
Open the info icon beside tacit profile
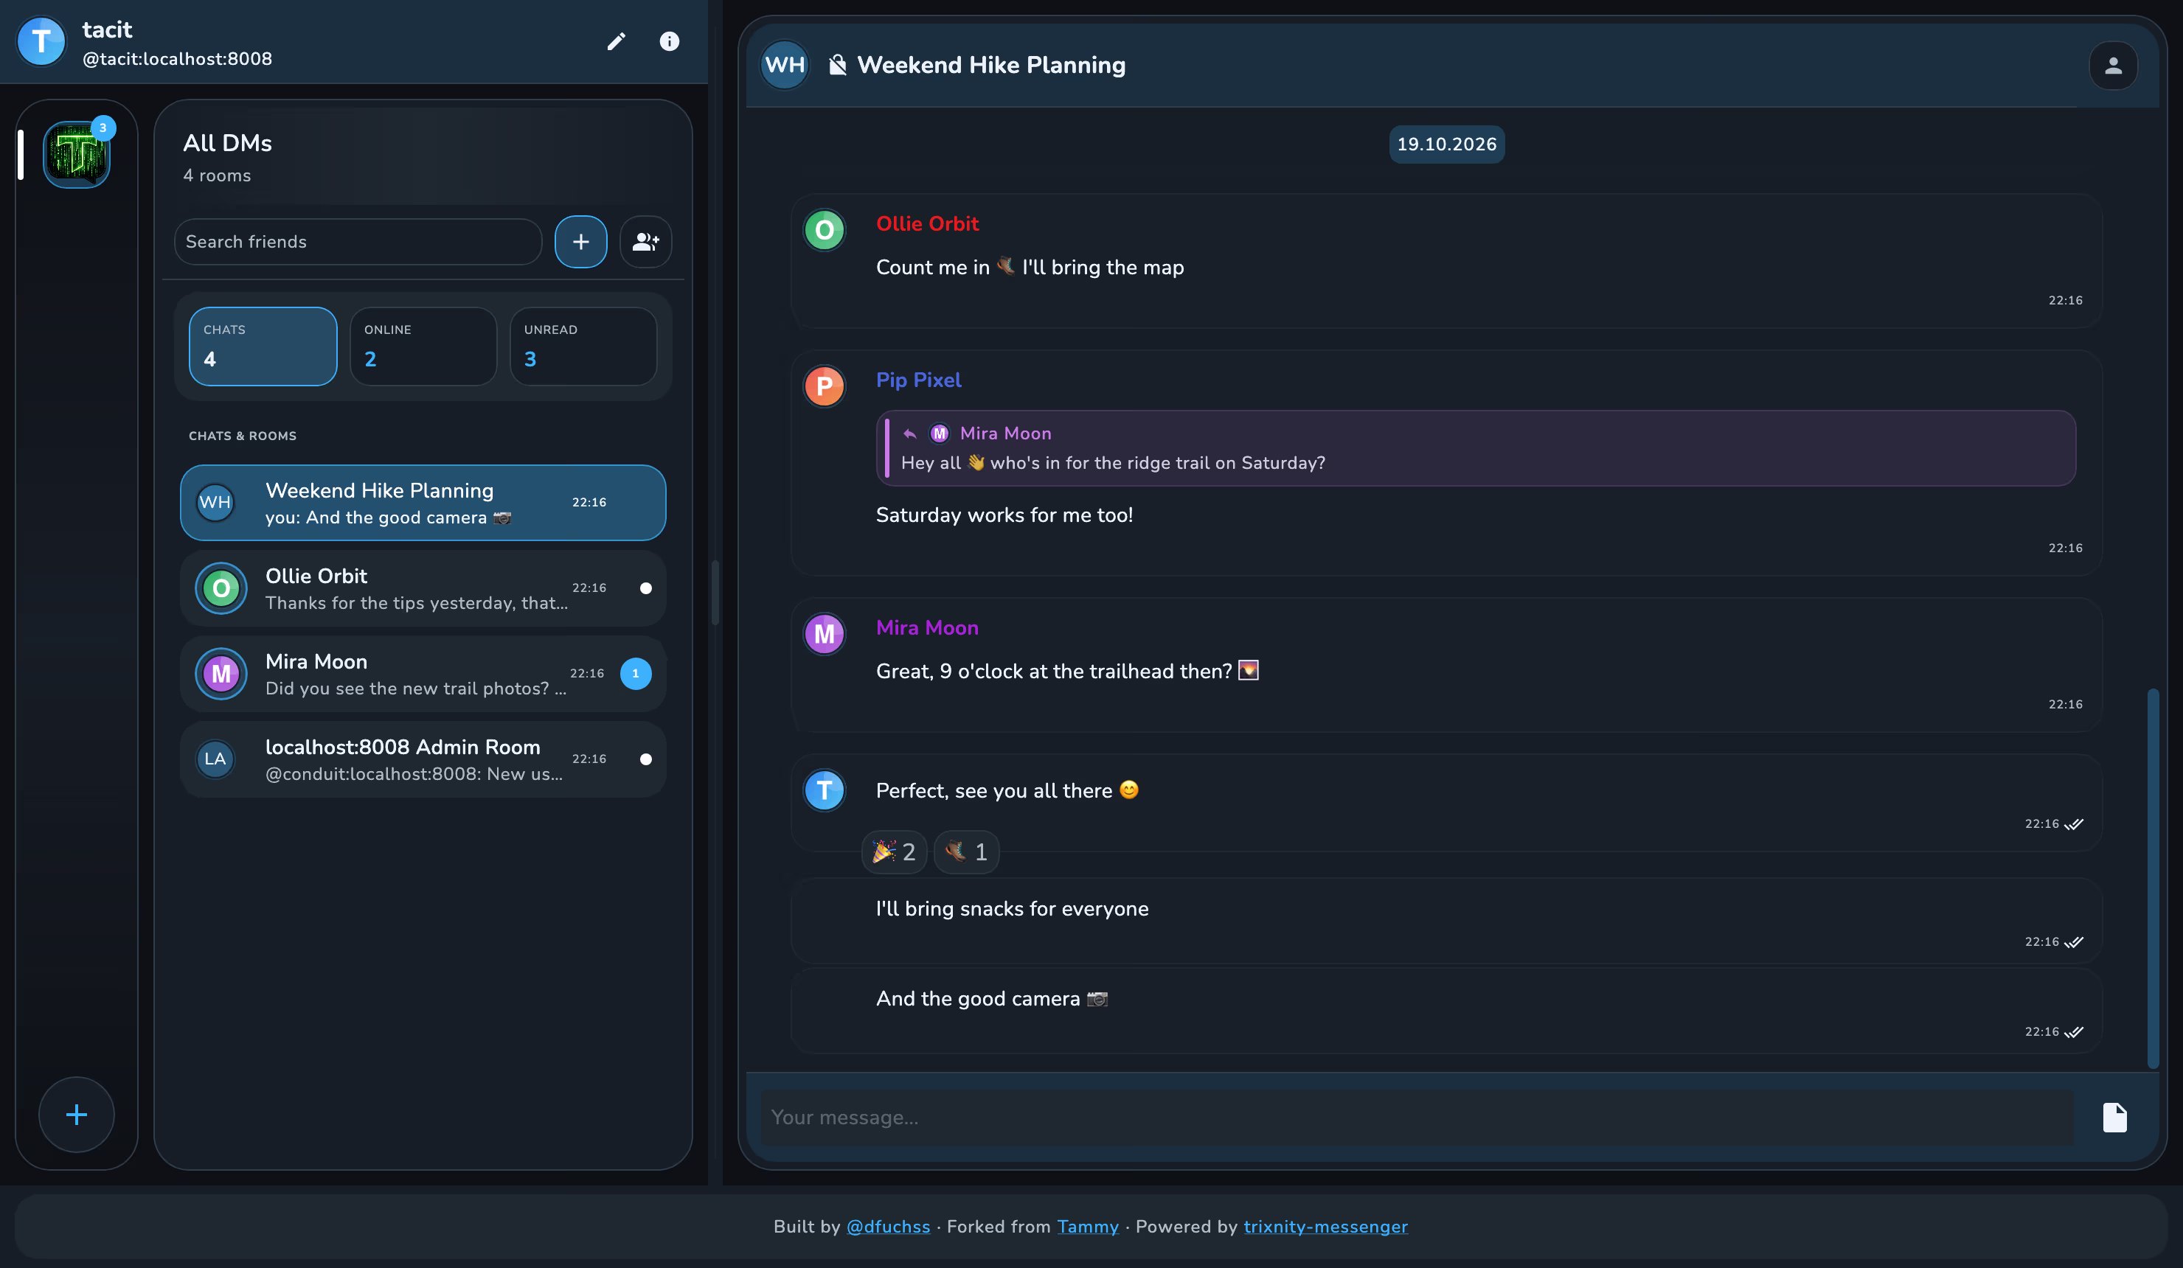[x=669, y=41]
